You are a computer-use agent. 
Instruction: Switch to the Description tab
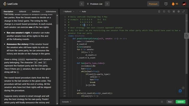[x=8, y=11]
